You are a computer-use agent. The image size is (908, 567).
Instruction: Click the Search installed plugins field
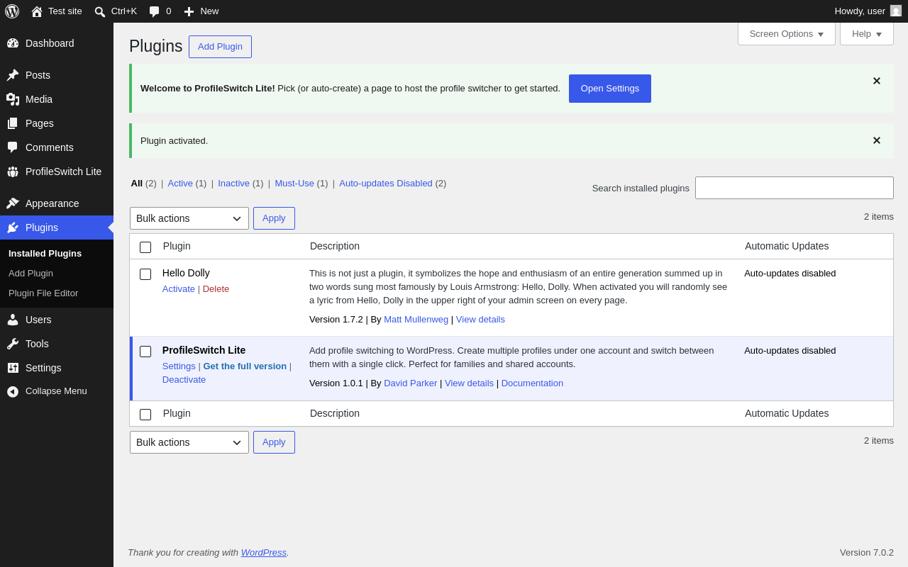[x=794, y=188]
